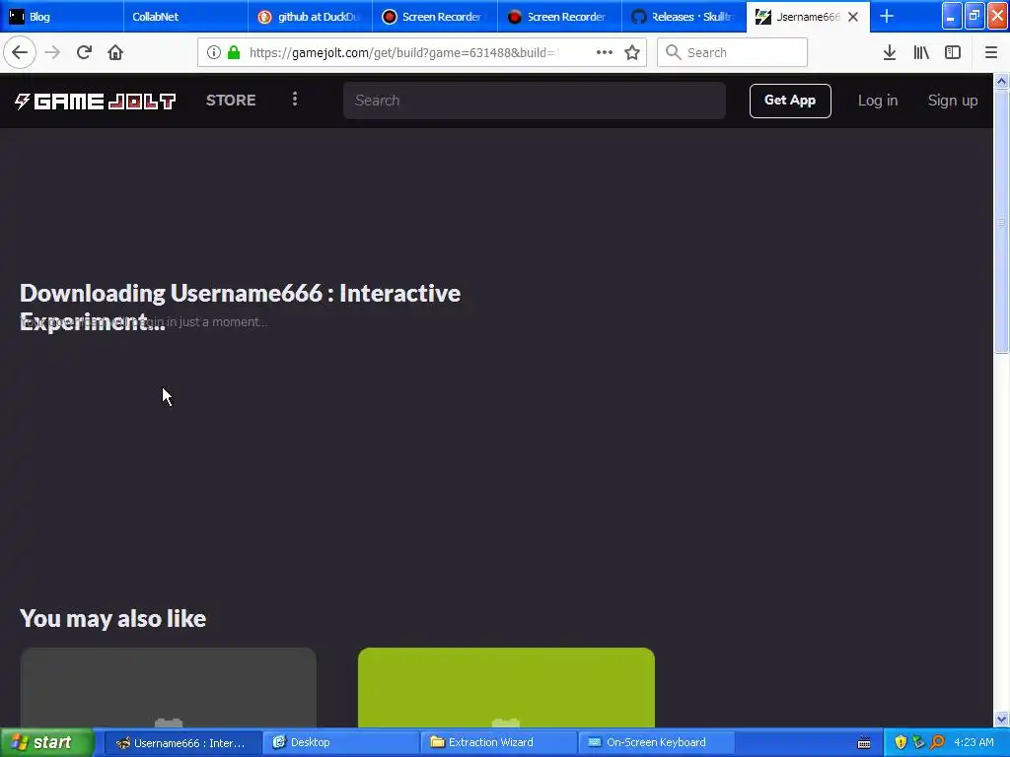Switch to the Blog tab
The width and height of the screenshot is (1010, 757).
pos(62,16)
